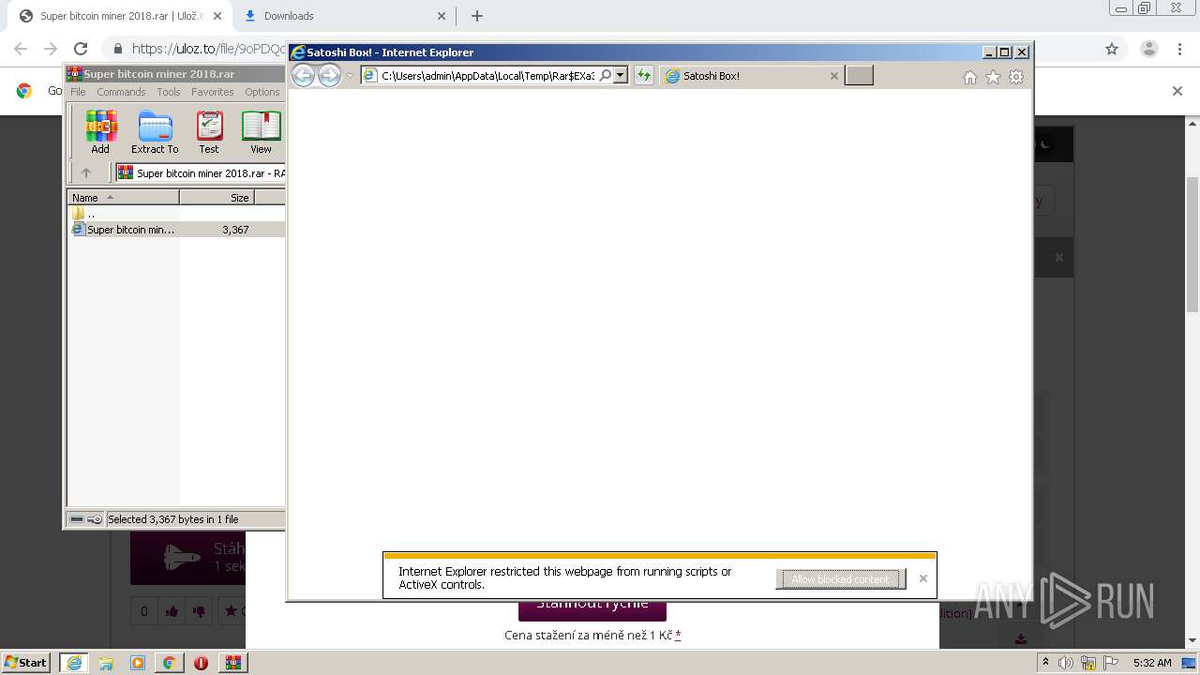The height and width of the screenshot is (675, 1200).
Task: Click Chrome icon in the taskbar
Action: pos(169,662)
